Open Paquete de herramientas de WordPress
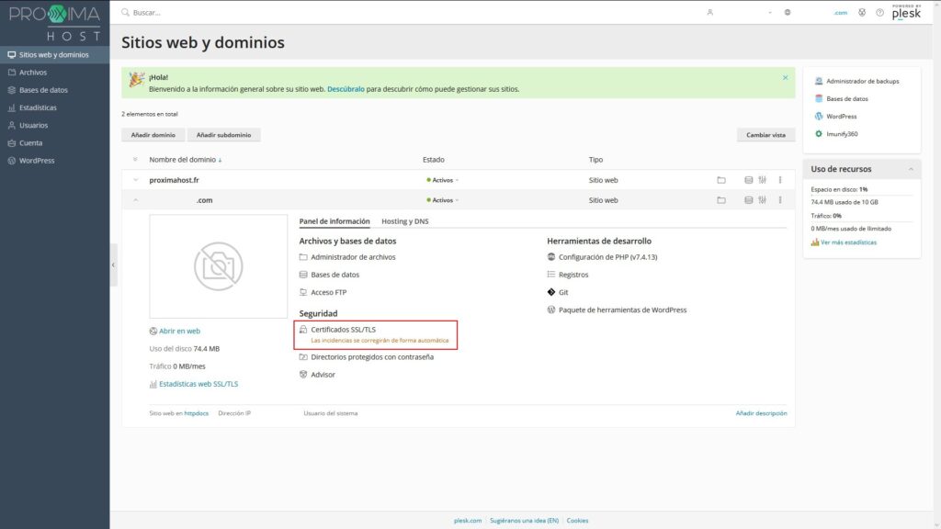The height and width of the screenshot is (529, 941). [622, 310]
